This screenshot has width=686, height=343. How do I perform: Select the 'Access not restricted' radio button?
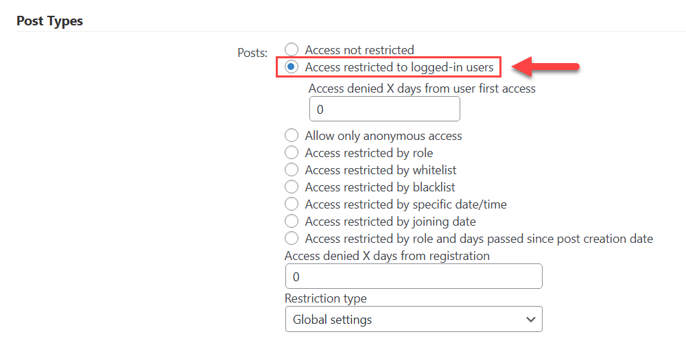pos(292,50)
